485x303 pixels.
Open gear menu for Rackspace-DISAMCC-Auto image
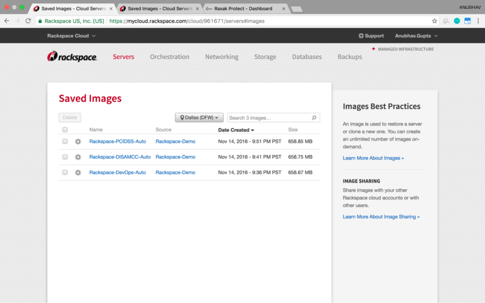(78, 157)
